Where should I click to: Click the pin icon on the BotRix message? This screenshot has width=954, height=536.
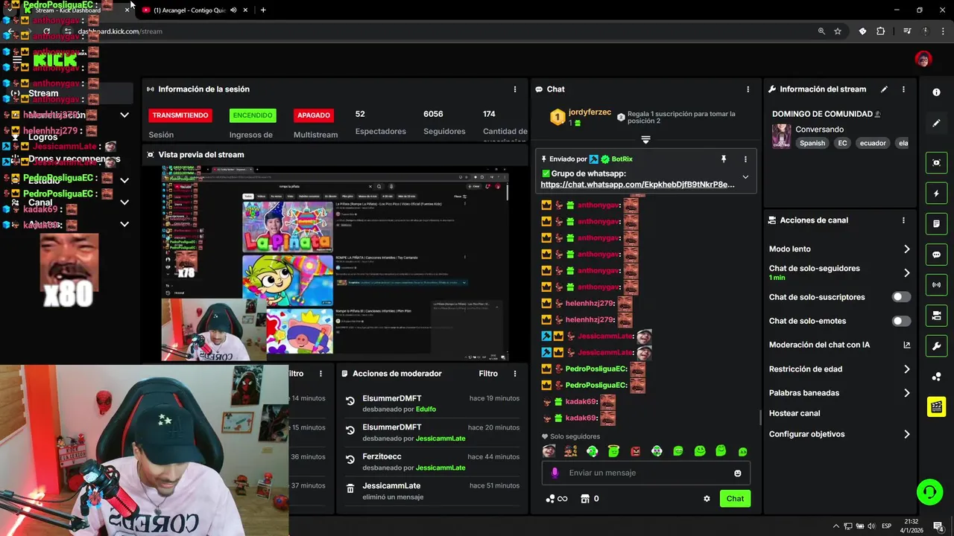[x=723, y=159]
